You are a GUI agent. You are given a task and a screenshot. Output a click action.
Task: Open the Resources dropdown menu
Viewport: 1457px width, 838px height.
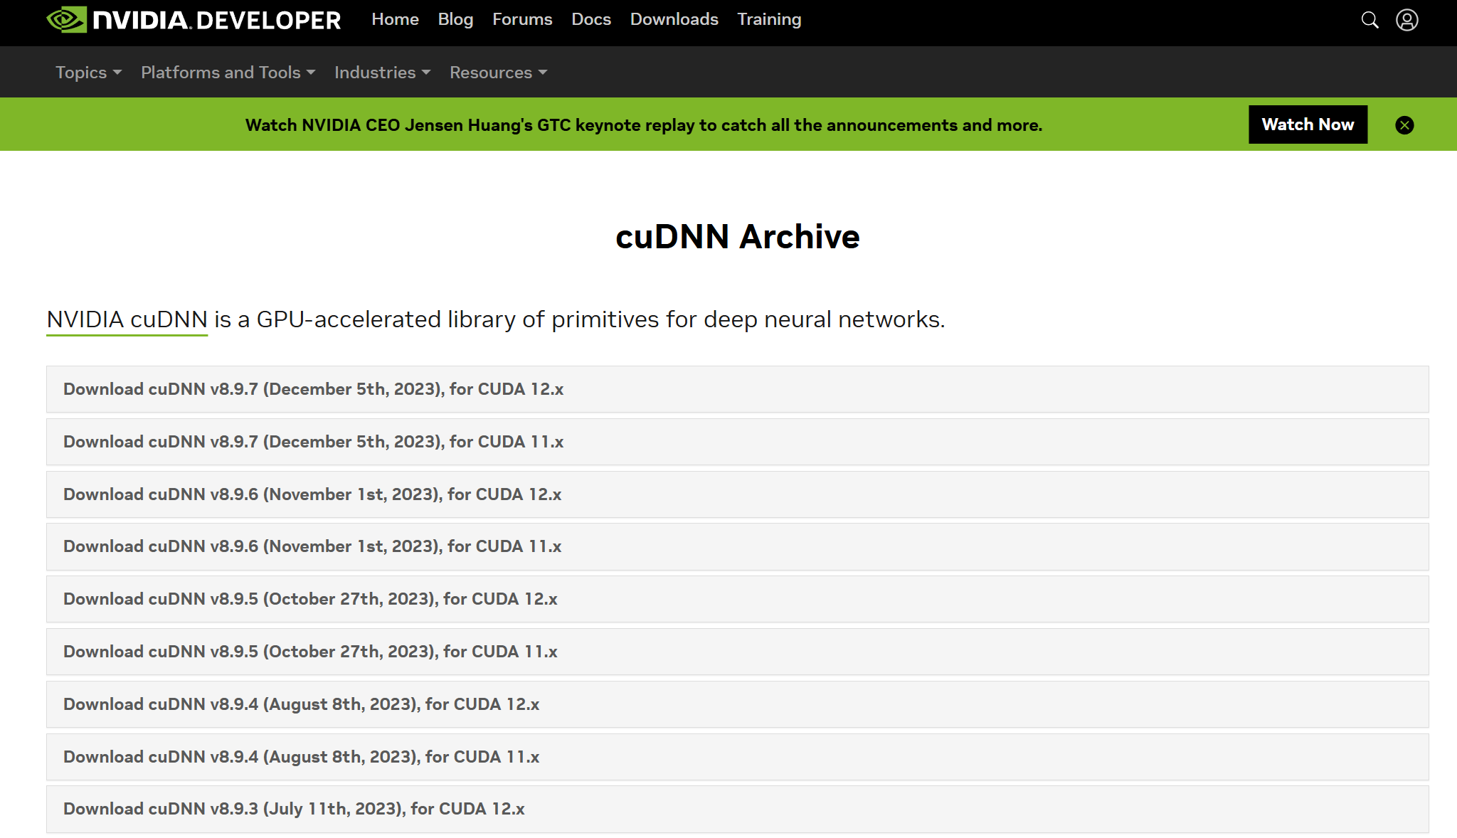click(498, 73)
